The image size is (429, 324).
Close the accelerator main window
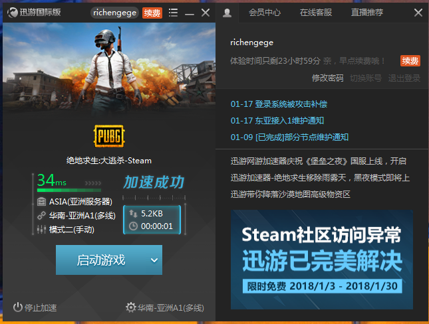(206, 13)
